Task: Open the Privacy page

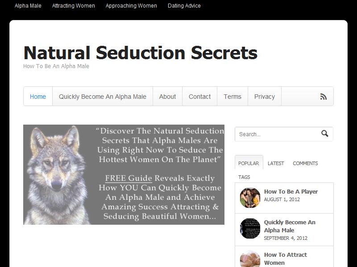Action: (x=265, y=97)
